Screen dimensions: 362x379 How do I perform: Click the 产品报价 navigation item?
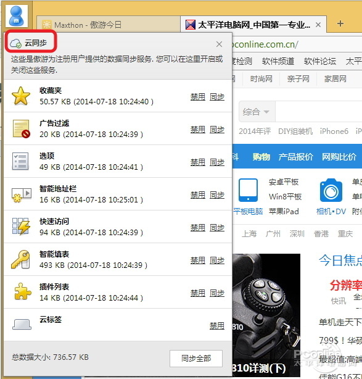295,157
